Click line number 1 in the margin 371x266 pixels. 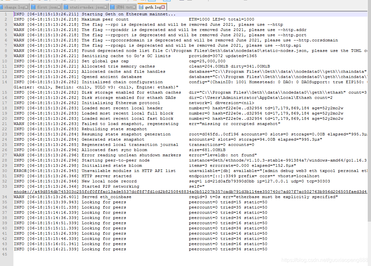6,14
